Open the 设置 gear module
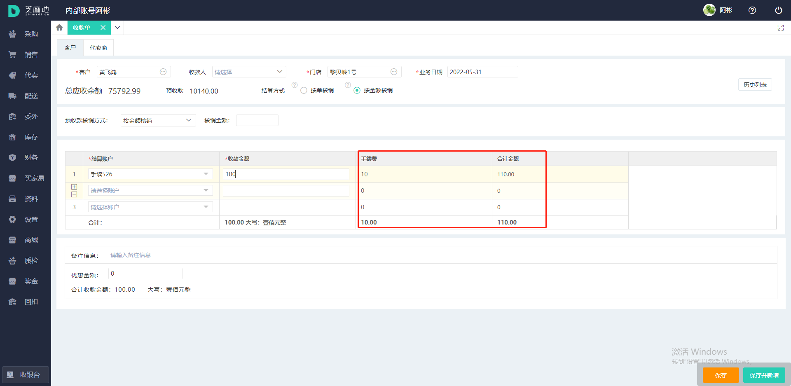This screenshot has width=791, height=386. 25,220
